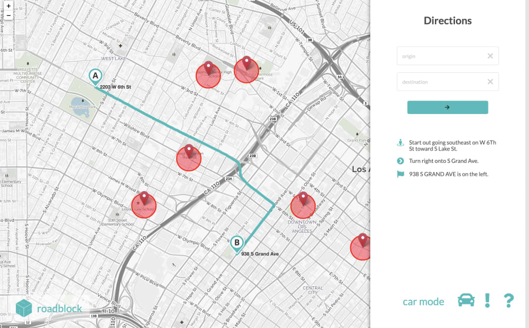Select route start marker A
529x328 pixels.
(x=95, y=77)
